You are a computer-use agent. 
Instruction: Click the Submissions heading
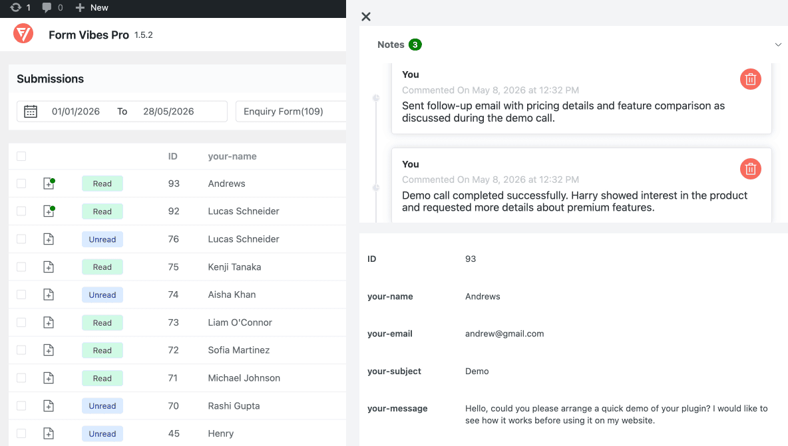coord(51,79)
